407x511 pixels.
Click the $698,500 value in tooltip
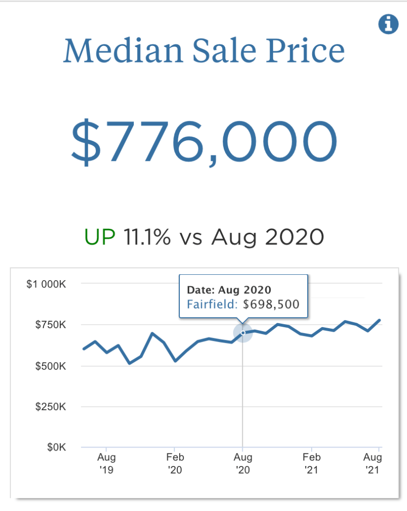coord(271,304)
